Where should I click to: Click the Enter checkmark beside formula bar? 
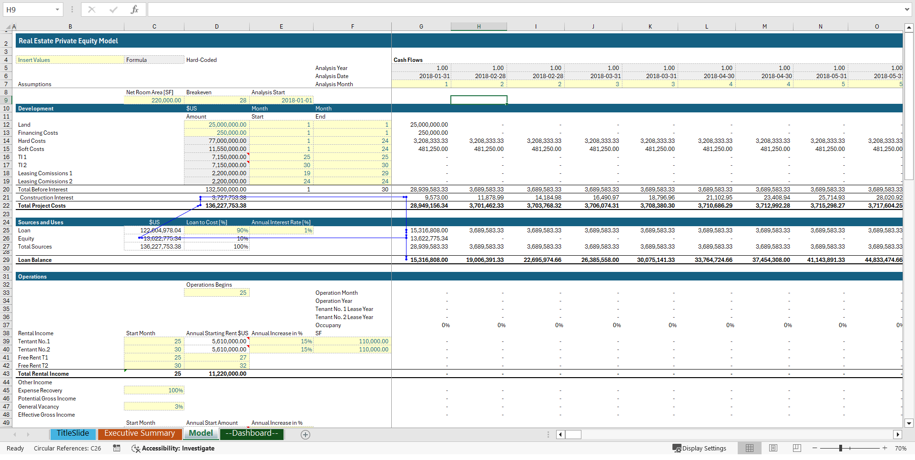pyautogui.click(x=113, y=9)
